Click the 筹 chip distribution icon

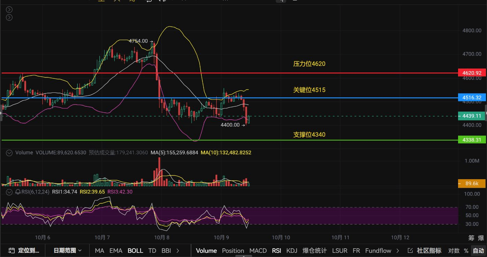[x=471, y=238]
